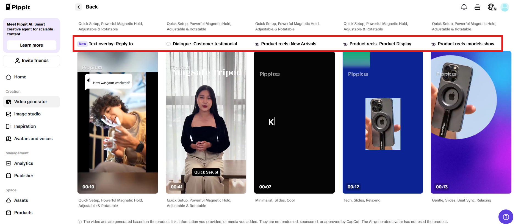Click the Product reels New Arrivals icon
The width and height of the screenshot is (521, 224).
coord(257,44)
